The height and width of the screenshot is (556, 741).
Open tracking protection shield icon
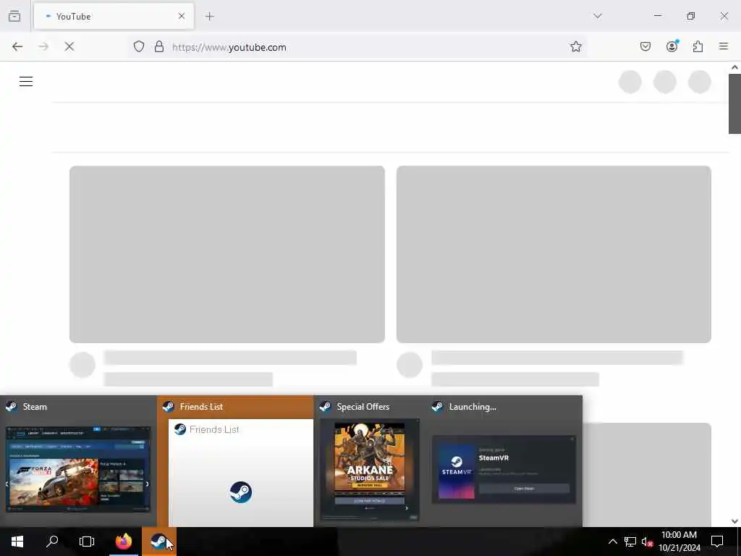point(139,47)
